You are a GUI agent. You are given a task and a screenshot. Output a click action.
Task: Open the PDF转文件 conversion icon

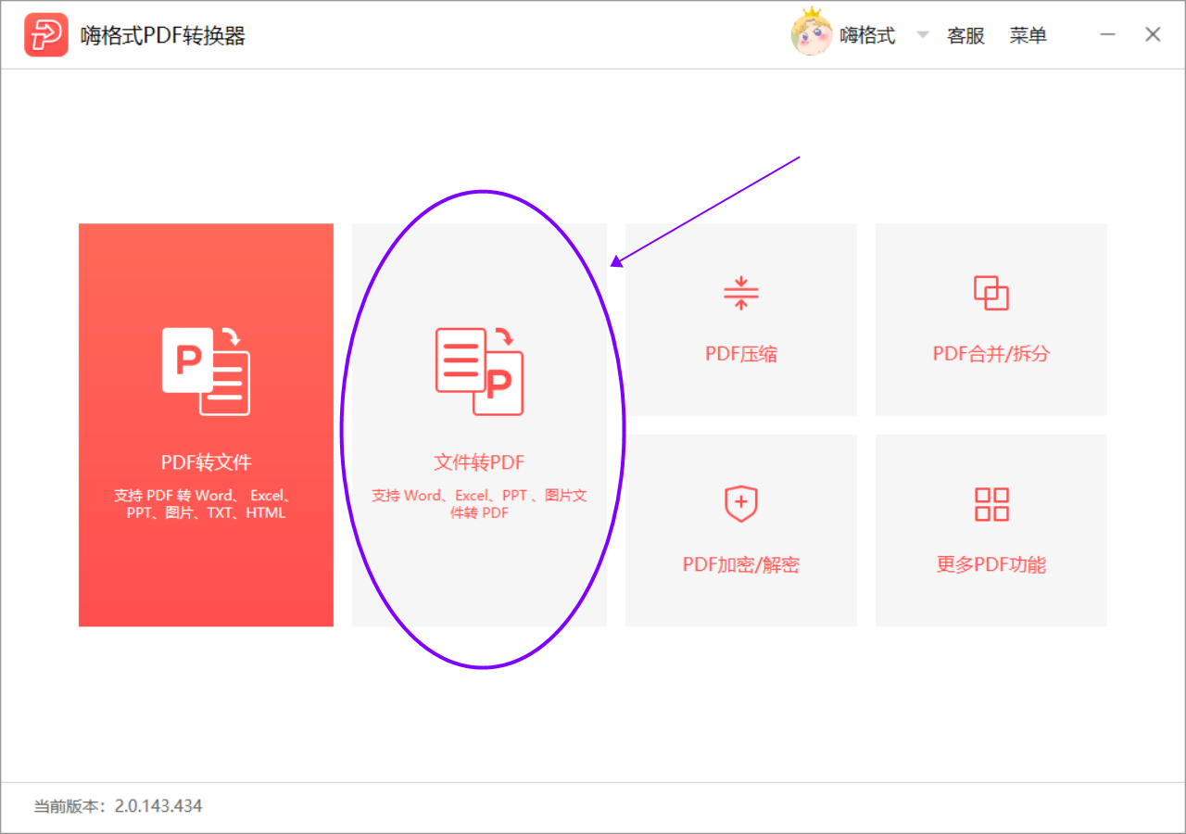click(206, 371)
